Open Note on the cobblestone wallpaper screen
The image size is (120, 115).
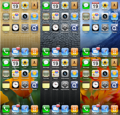coord(46,27)
